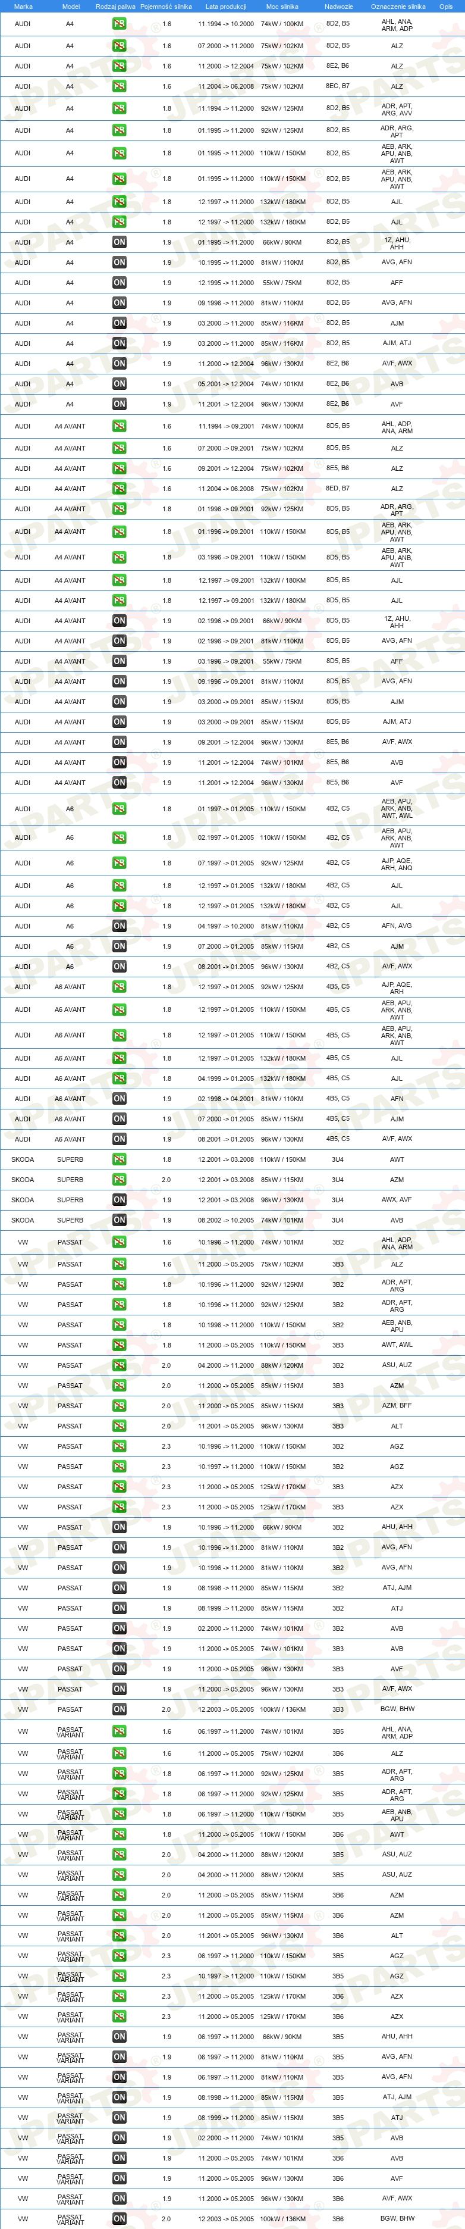
Task: Click '02.1998 -> 04.2001' production years cell
Action: (225, 1099)
